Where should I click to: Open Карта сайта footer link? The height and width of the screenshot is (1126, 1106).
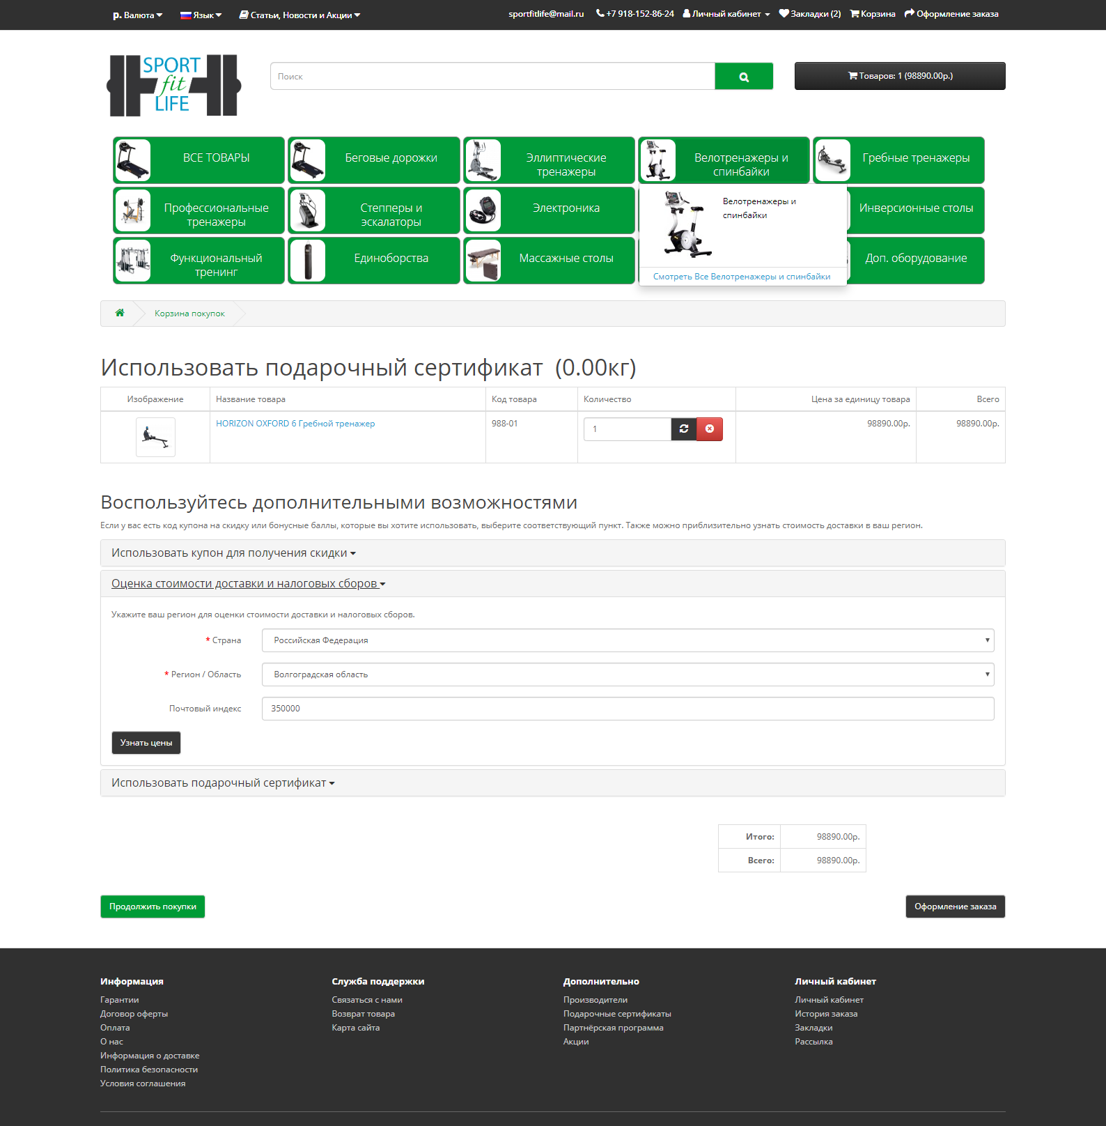click(356, 1028)
